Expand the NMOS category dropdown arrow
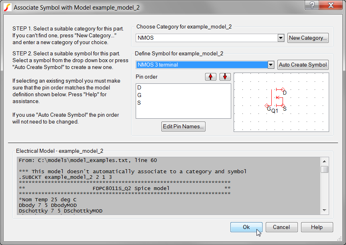 tap(281, 38)
